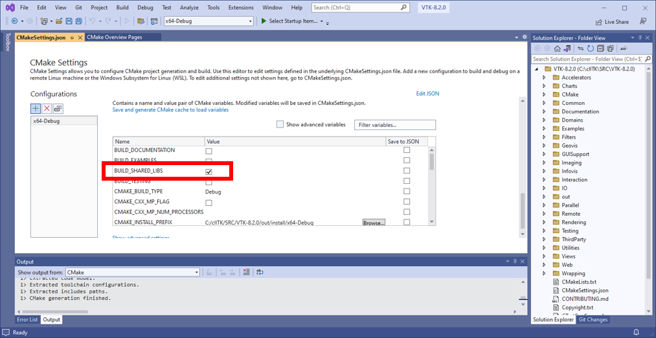Screen dimensions: 656x338
Task: Check Save to JSON for BUILD_SHARED_LIBS
Action: 406,171
